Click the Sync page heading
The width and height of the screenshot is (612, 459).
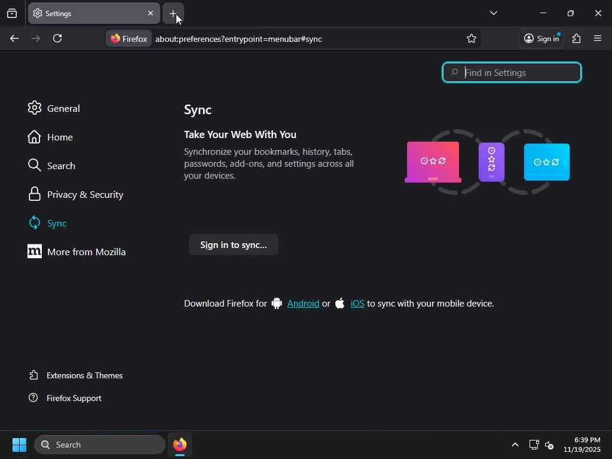click(197, 110)
